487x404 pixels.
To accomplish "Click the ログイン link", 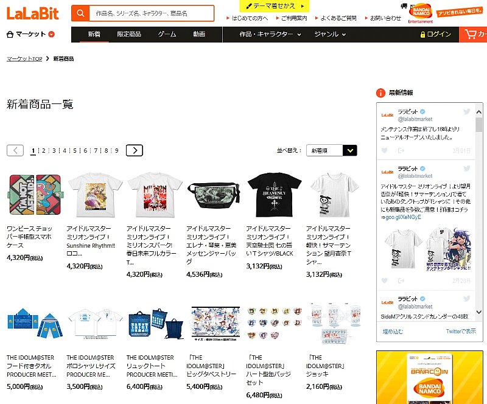I will point(435,34).
